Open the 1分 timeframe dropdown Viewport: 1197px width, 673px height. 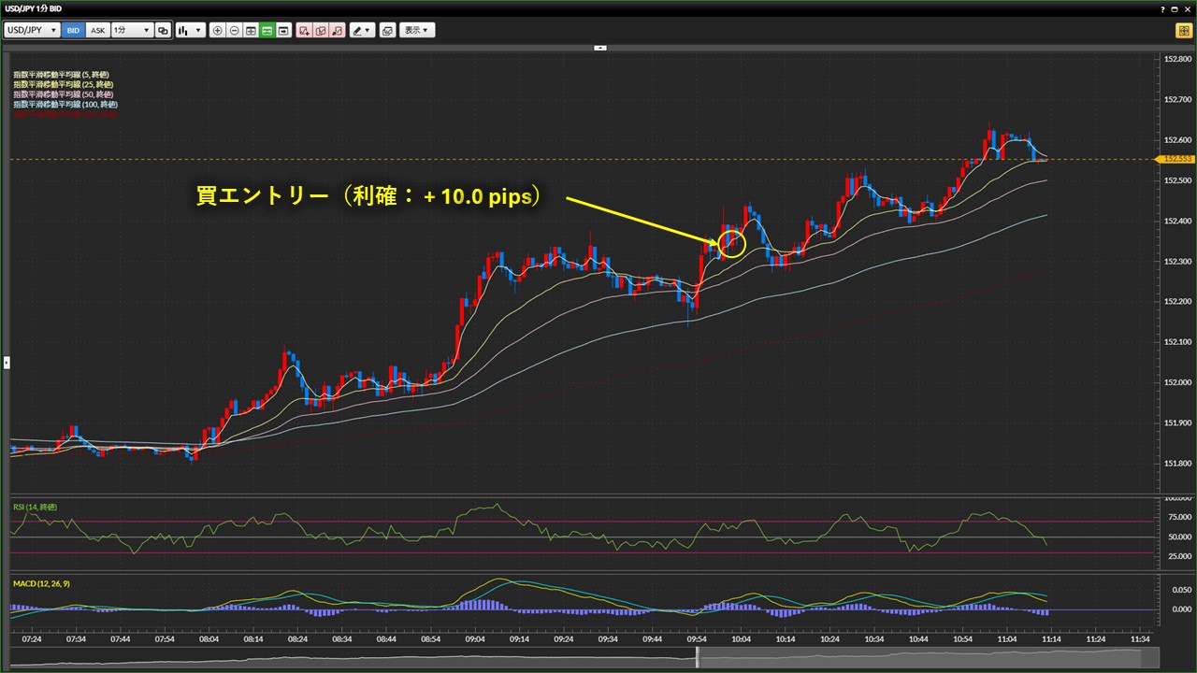click(131, 30)
